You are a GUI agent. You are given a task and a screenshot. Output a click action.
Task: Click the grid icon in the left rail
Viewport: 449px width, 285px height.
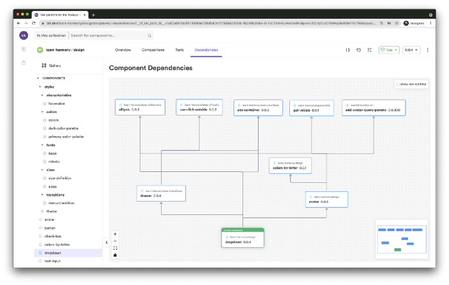(24, 49)
